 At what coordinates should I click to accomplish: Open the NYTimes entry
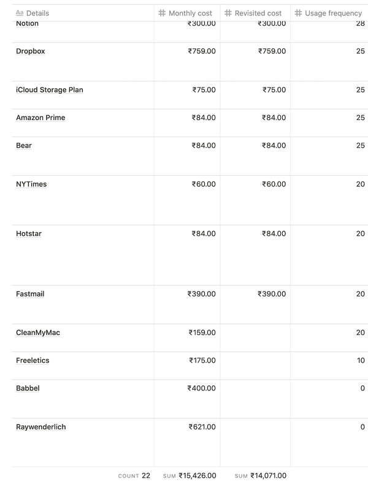[x=31, y=184]
